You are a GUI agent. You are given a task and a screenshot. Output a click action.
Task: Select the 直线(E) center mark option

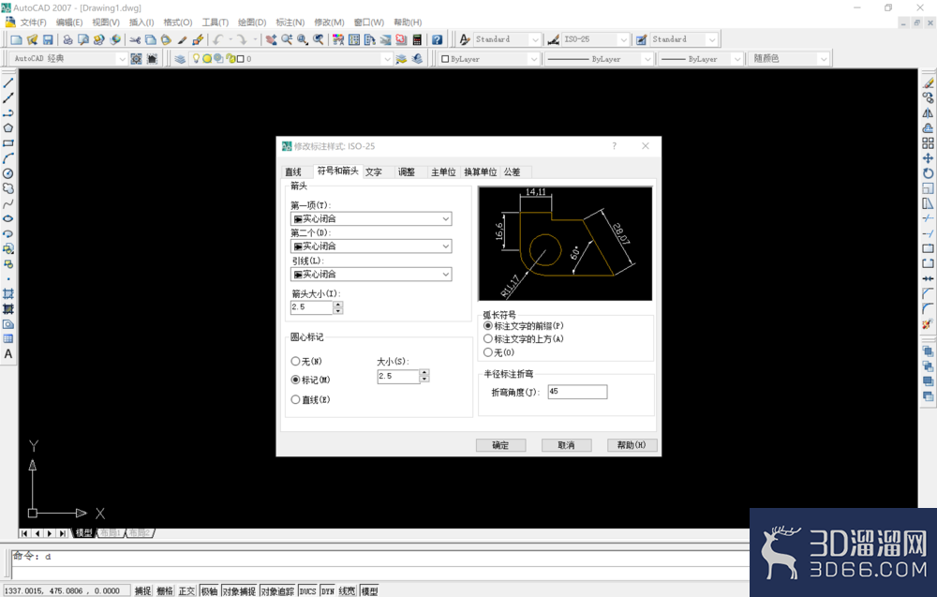[295, 400]
